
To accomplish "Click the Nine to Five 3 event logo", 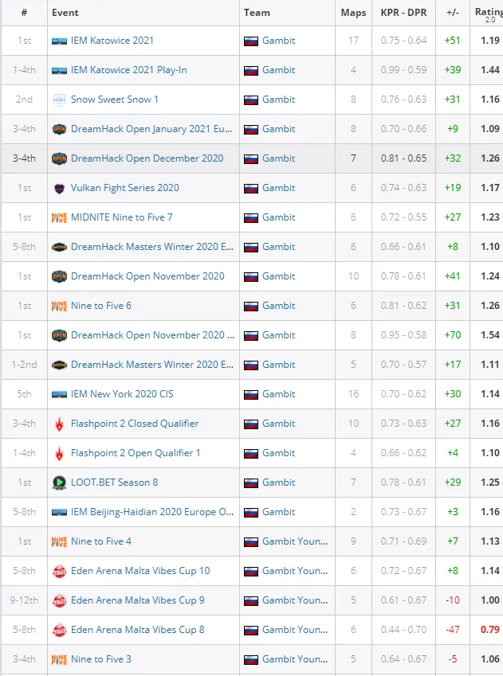I will tap(59, 659).
